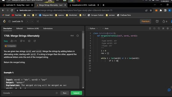This screenshot has width=172, height=97.
Task: Click the Windows Start button
Action: 3,1
